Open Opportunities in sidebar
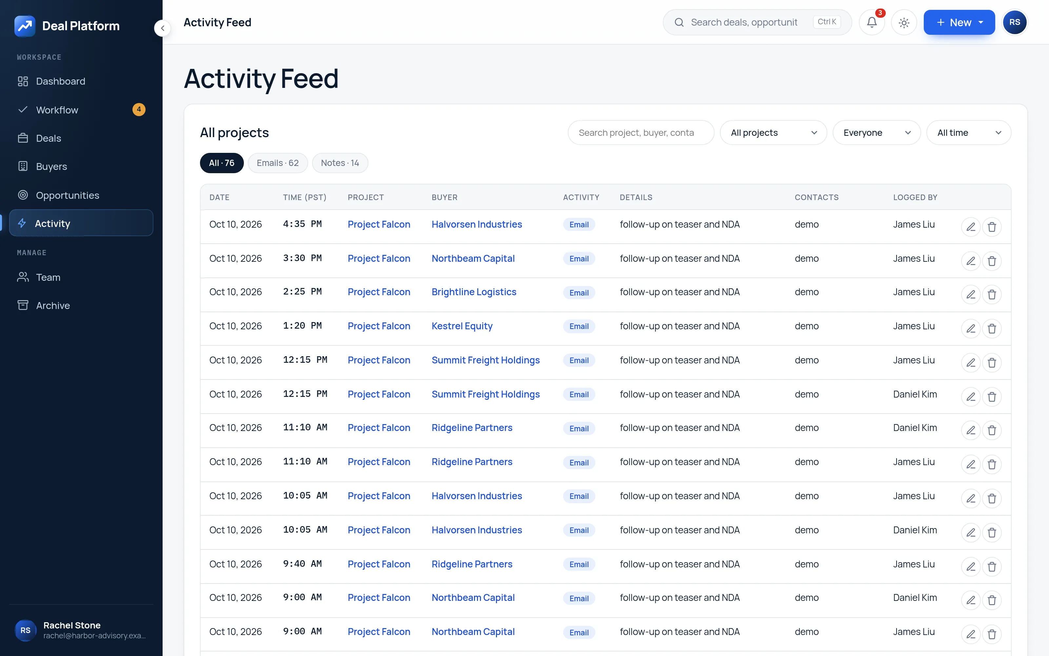1049x656 pixels. 81,195
